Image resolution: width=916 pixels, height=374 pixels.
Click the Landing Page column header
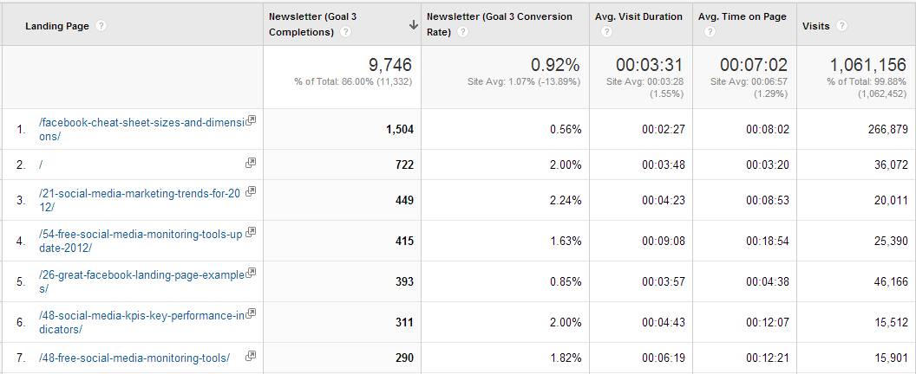(x=56, y=26)
